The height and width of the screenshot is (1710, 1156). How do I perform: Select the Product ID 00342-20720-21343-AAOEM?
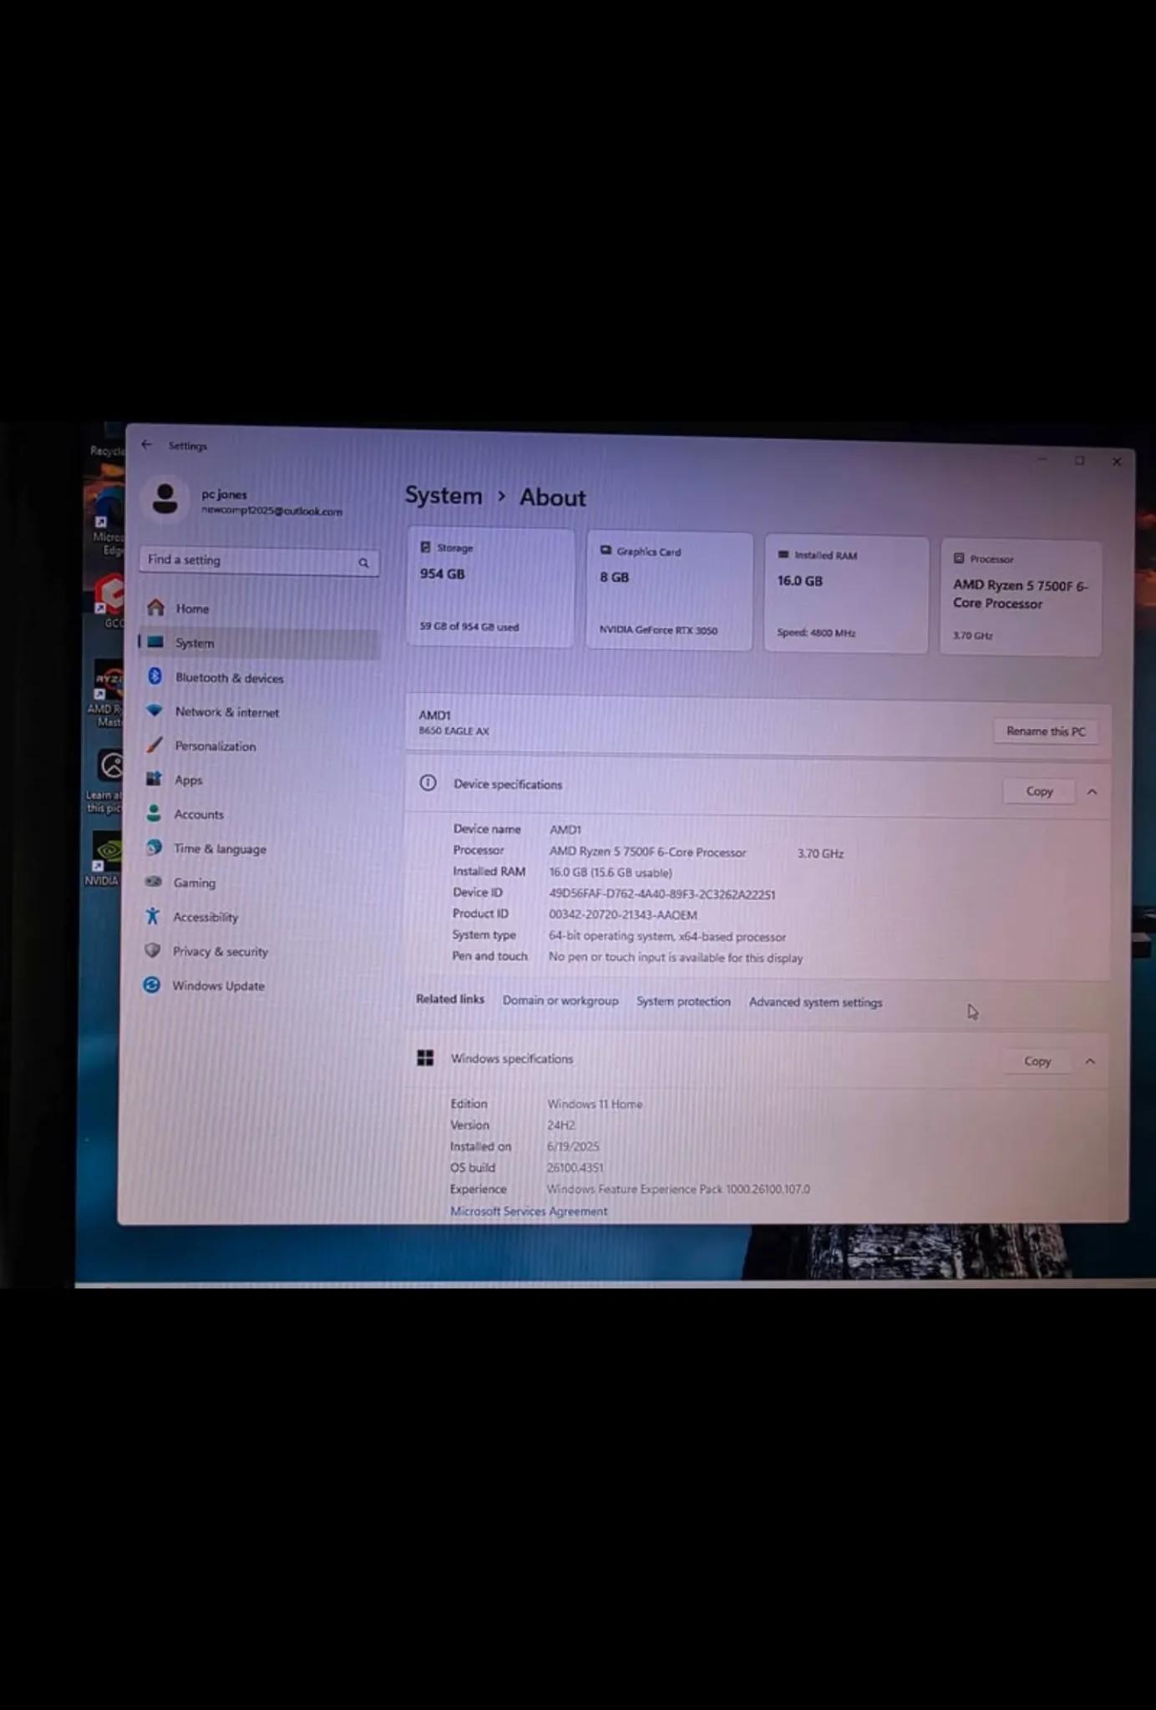tap(623, 915)
